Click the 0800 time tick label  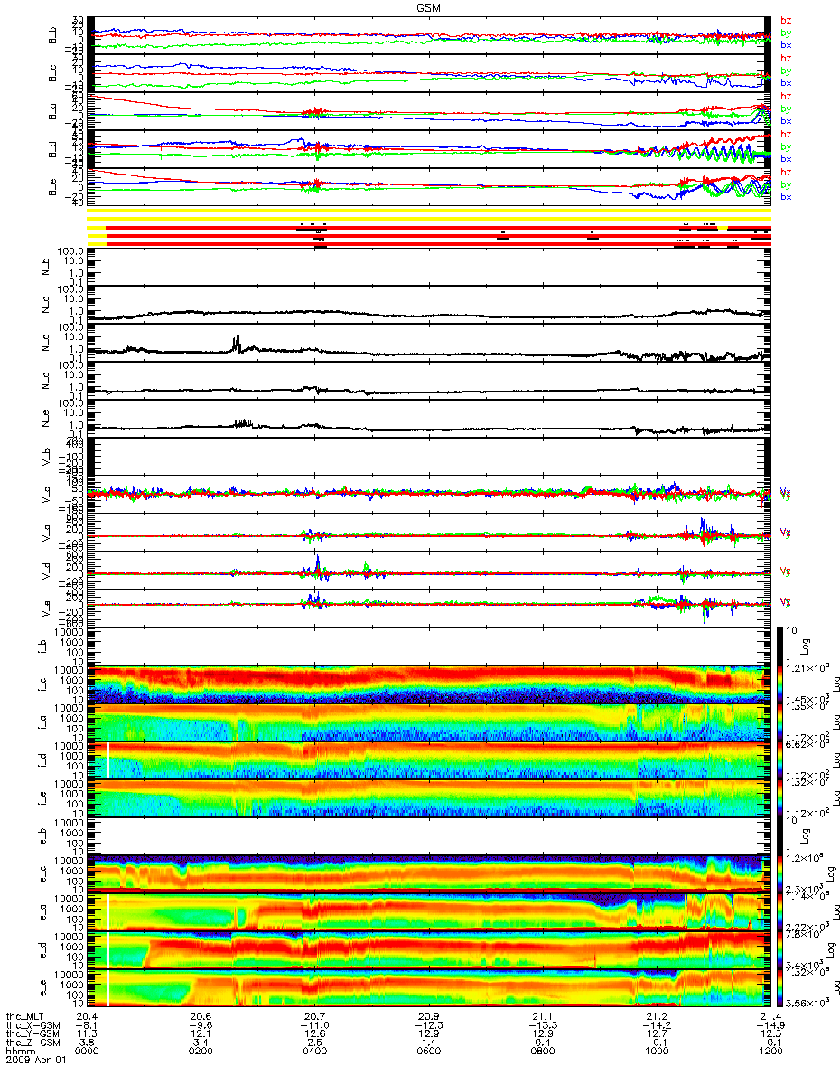tap(542, 1052)
